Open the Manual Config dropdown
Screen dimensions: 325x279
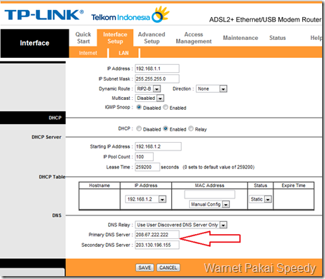[210, 204]
